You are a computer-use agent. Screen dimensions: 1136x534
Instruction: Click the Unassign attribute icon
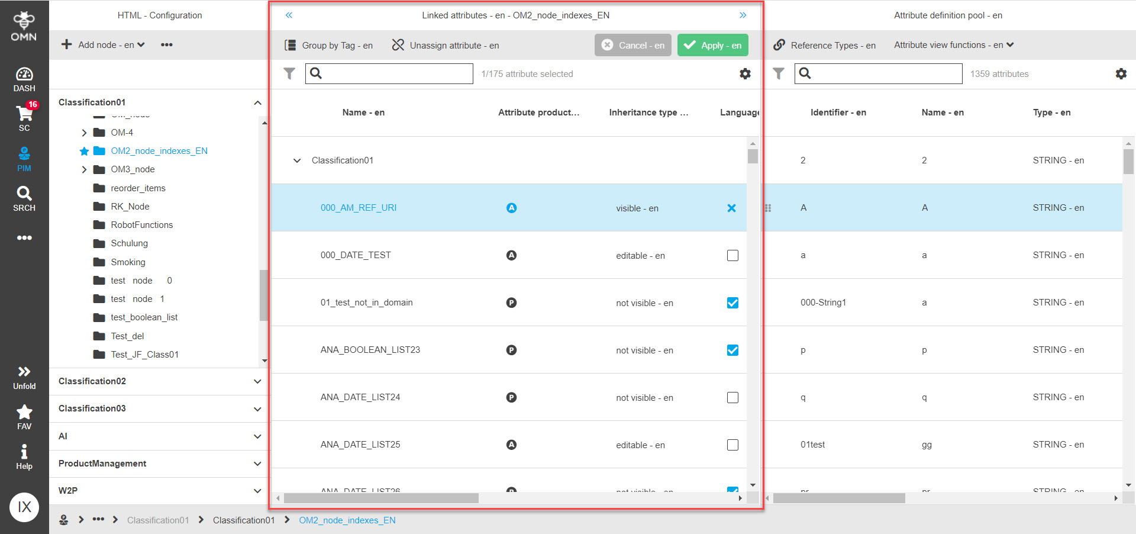pos(396,44)
